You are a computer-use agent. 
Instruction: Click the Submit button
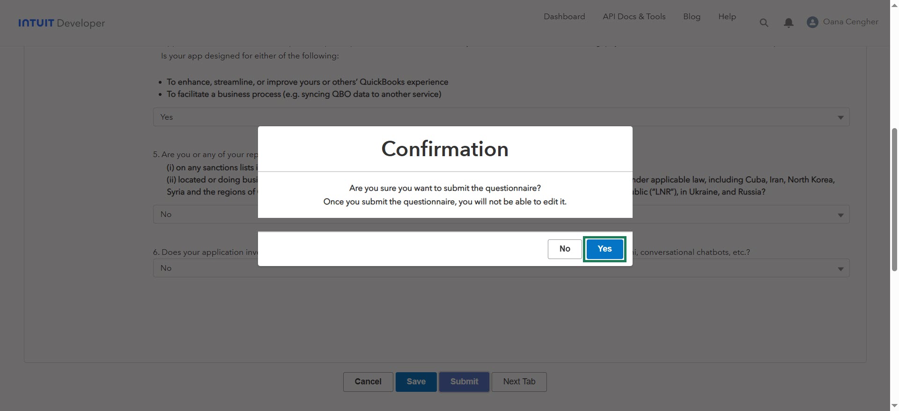[464, 382]
